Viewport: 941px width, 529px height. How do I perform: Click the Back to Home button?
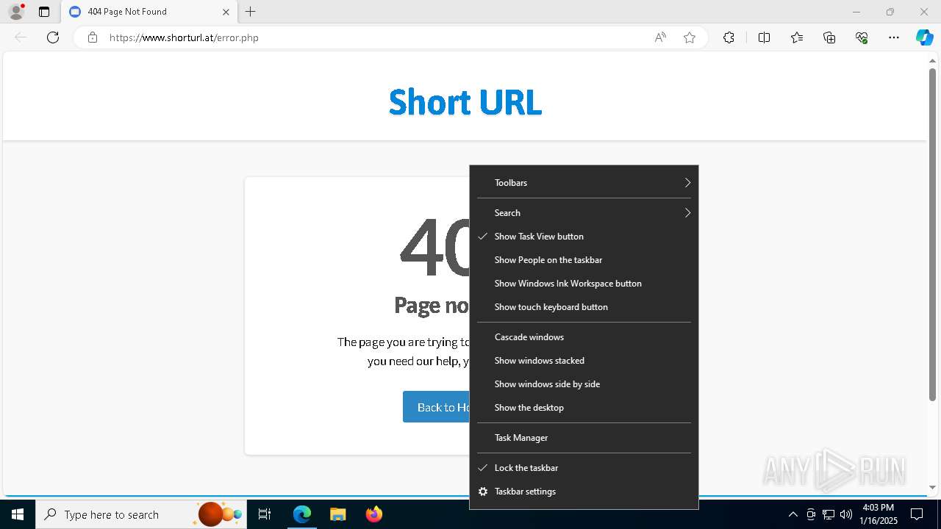pyautogui.click(x=437, y=407)
